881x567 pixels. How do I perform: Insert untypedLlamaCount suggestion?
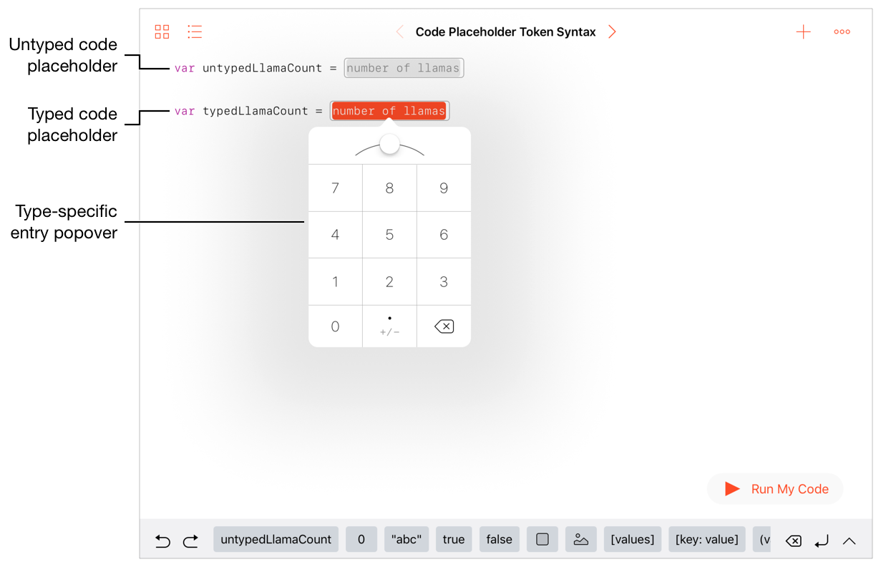pos(276,539)
